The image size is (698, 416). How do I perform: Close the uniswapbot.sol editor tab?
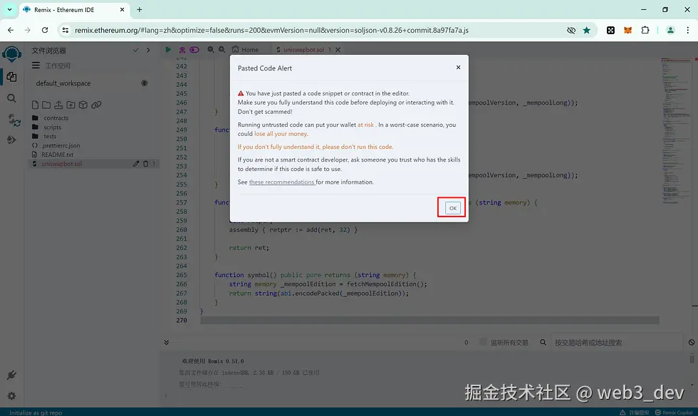pyautogui.click(x=338, y=50)
